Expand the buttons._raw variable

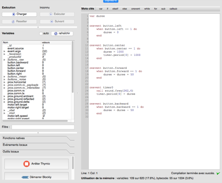(x=4, y=60)
